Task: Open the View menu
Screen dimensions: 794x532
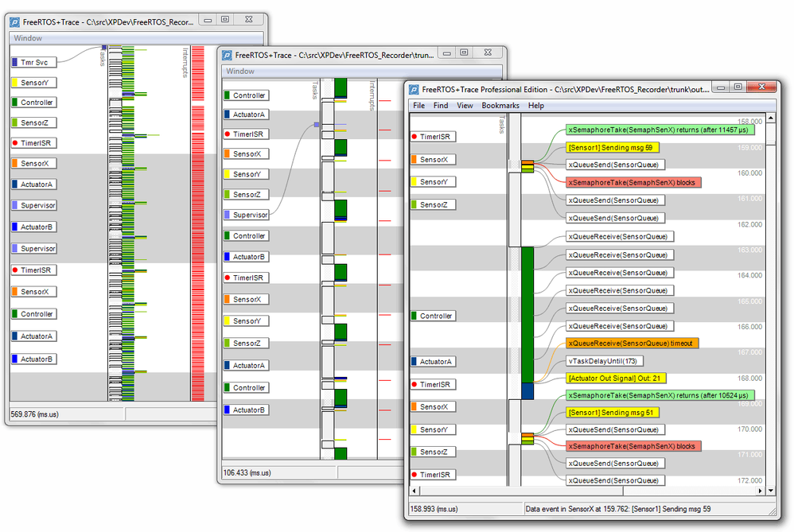Action: click(x=465, y=105)
